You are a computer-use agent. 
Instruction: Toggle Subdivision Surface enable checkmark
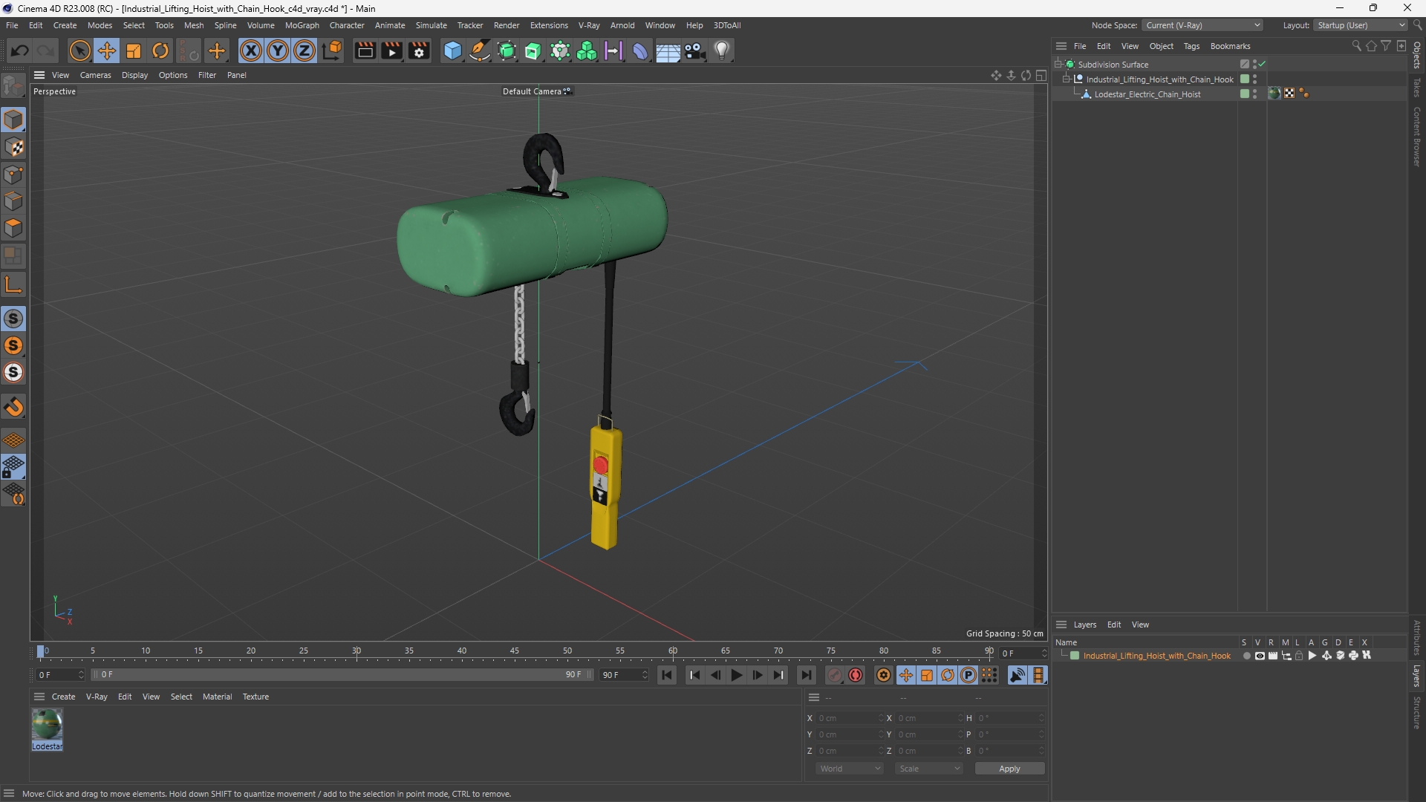point(1263,65)
